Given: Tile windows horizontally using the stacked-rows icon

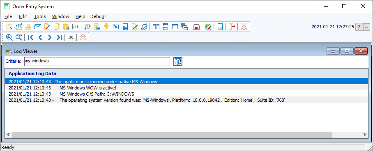Looking at the screenshot, I should (x=166, y=27).
